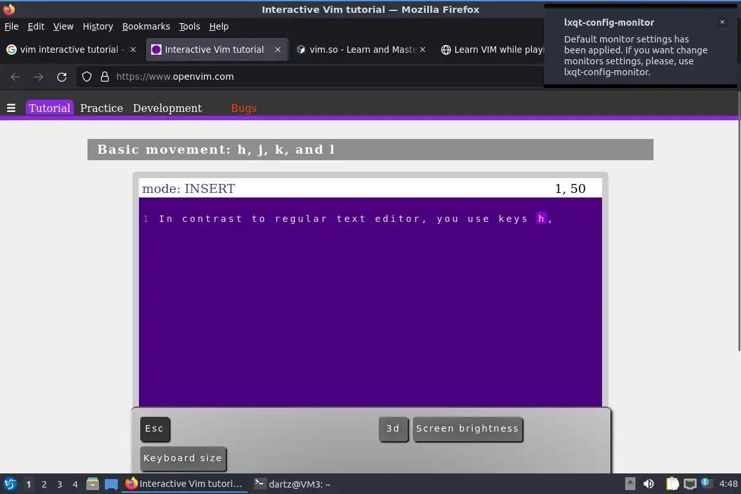Image resolution: width=741 pixels, height=494 pixels.
Task: Click the display monitor tray icon
Action: (x=690, y=484)
